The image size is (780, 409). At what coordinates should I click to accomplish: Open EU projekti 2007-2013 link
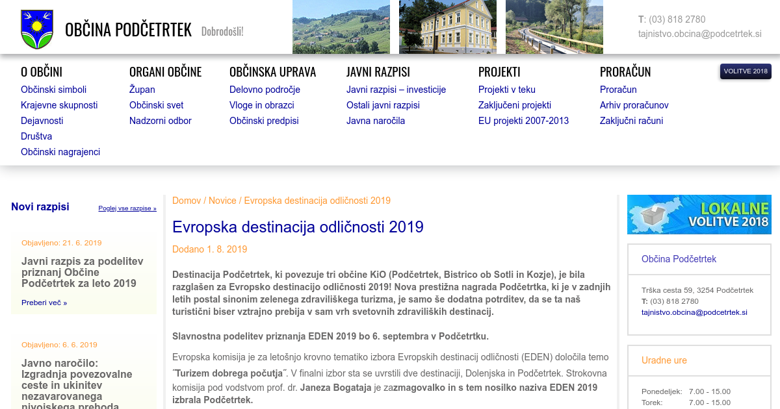(x=523, y=121)
